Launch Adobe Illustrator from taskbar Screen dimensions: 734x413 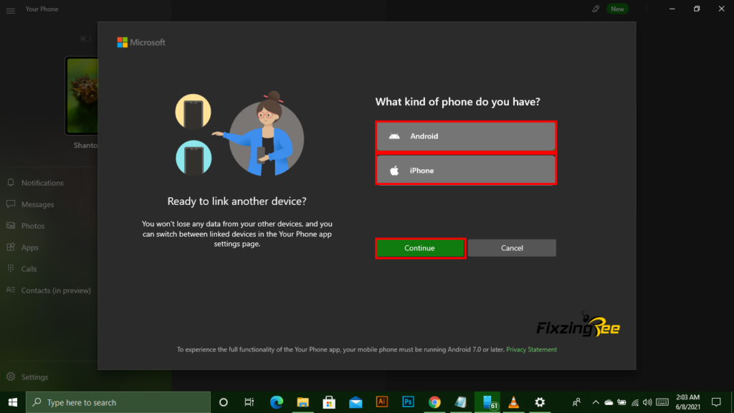[x=382, y=402]
